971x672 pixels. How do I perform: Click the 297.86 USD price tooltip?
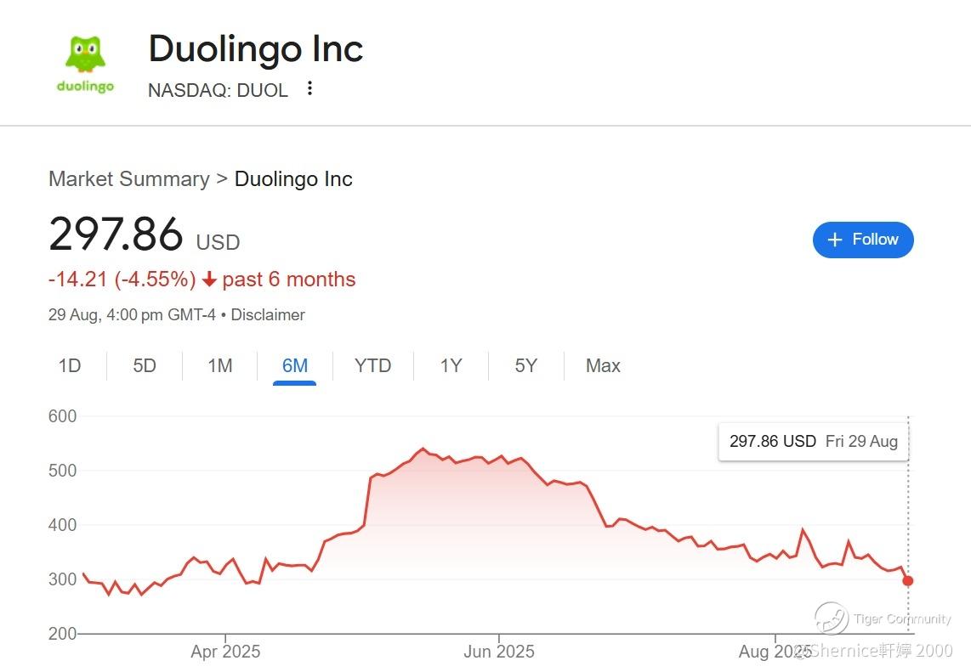coord(813,441)
